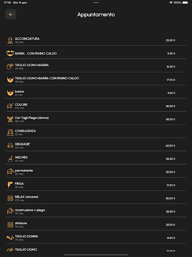Tap the three dots in status bar
This screenshot has width=192, height=257.
point(96,3)
